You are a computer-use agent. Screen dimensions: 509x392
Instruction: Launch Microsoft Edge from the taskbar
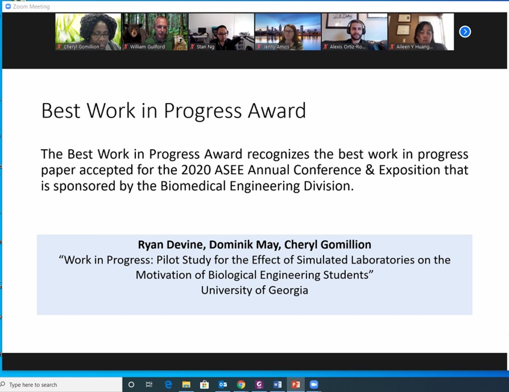coord(168,385)
